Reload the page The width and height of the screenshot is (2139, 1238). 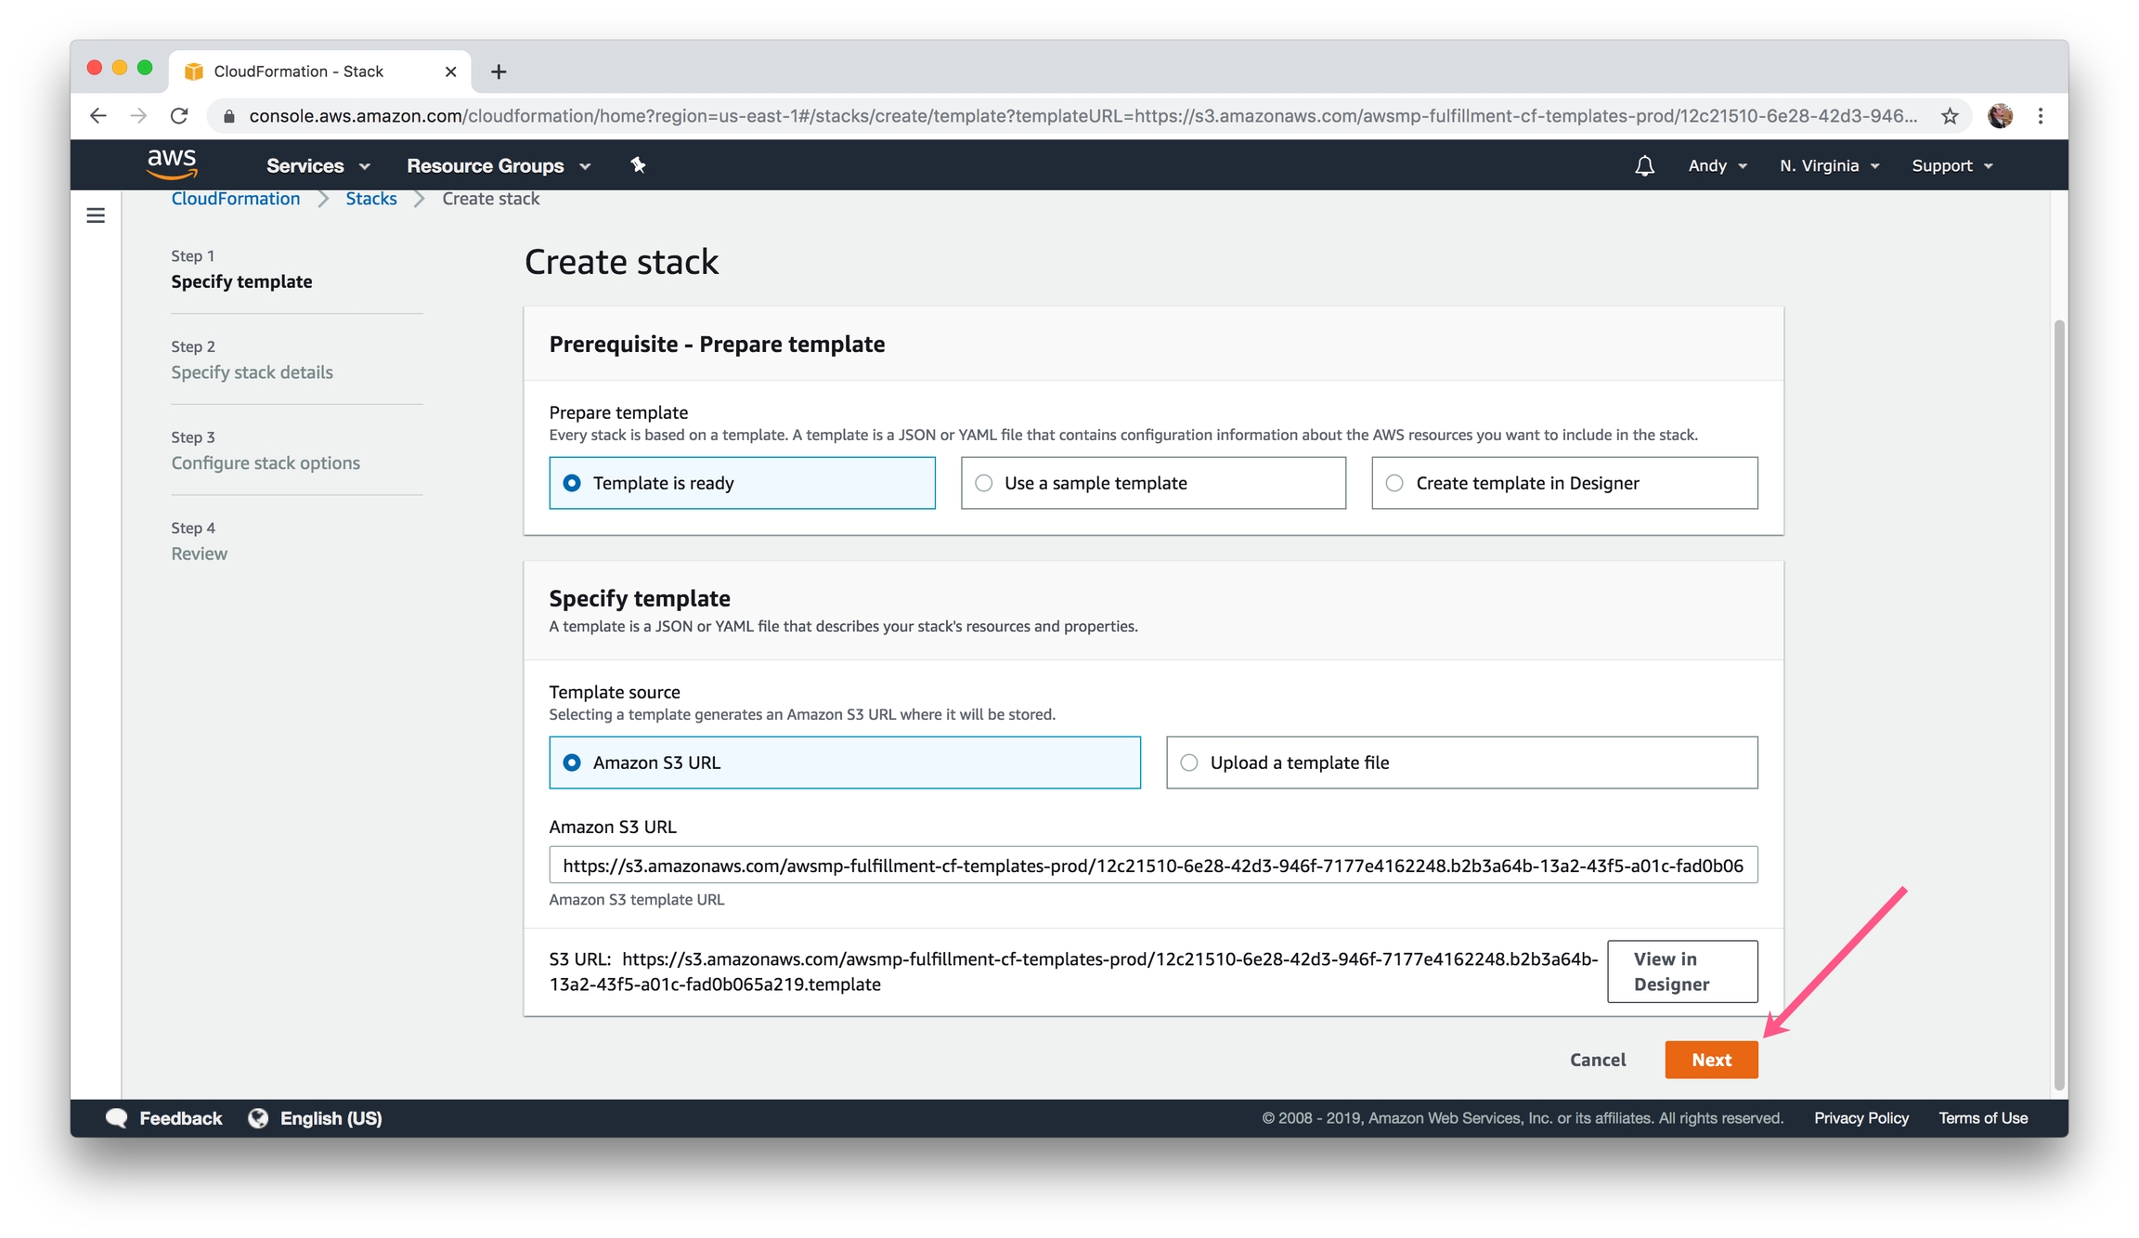tap(179, 116)
